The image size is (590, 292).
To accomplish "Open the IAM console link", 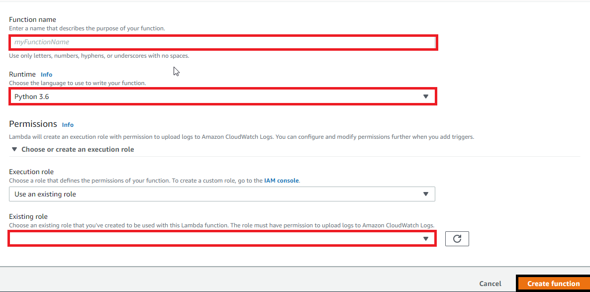I will 281,181.
